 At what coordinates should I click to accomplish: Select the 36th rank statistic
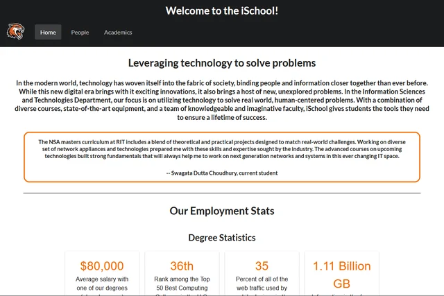pos(182,266)
